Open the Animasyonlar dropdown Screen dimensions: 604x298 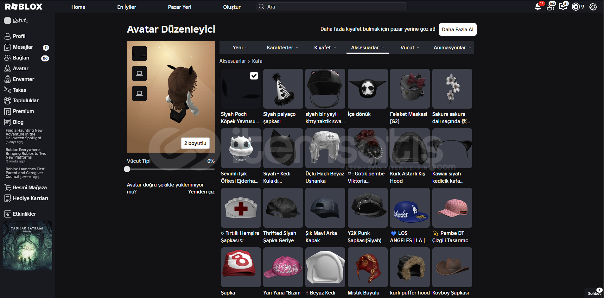[x=452, y=48]
